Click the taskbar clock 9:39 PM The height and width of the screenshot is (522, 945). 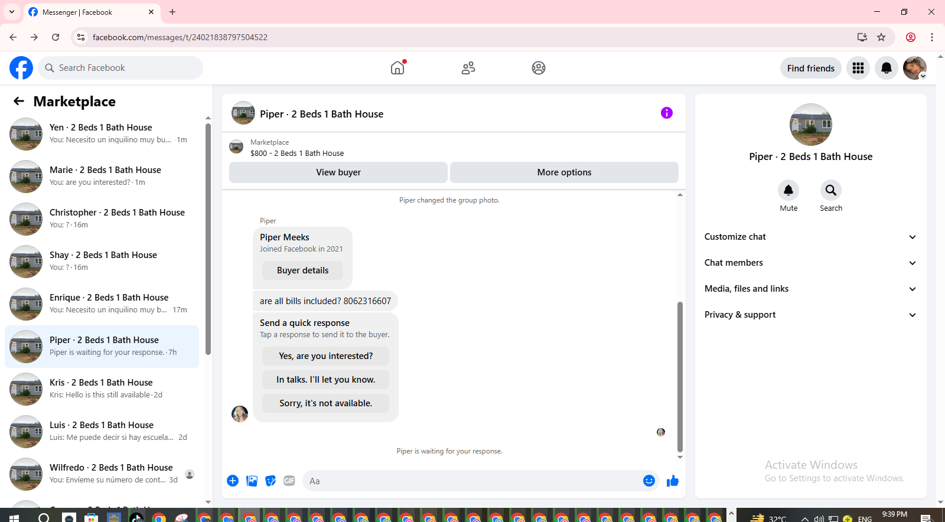[x=894, y=515]
